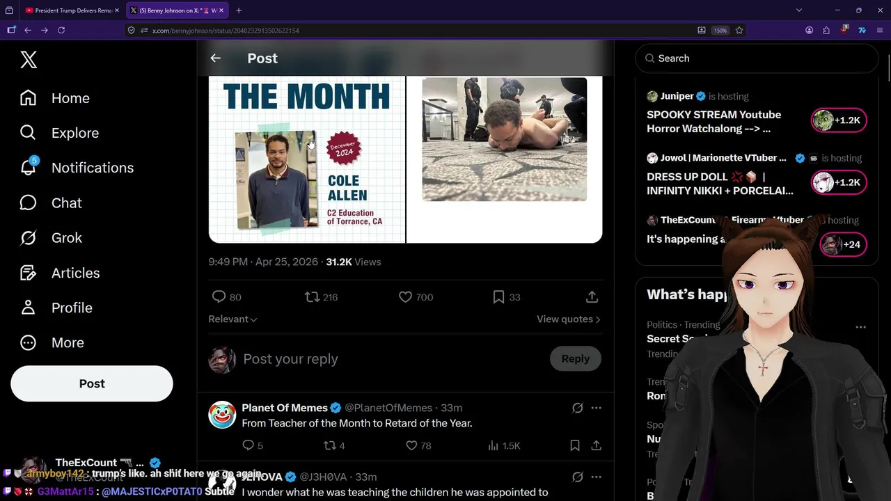
Task: Open more options for Secret Service trend
Action: (860, 327)
